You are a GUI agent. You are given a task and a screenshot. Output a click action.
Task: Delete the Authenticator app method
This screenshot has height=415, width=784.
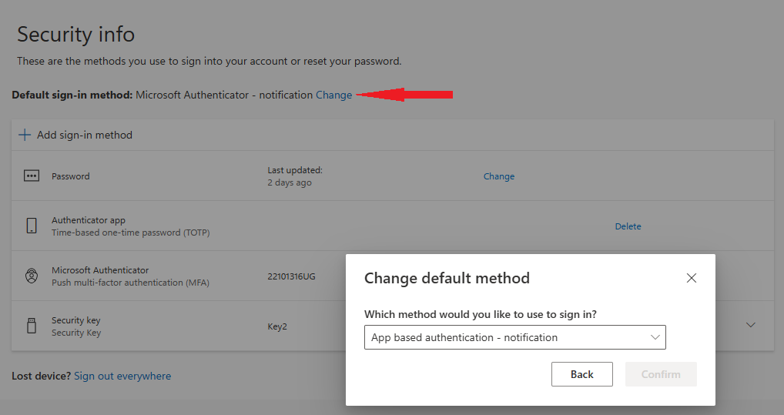pyautogui.click(x=628, y=226)
